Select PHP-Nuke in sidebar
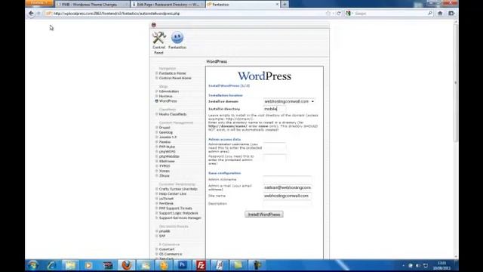The width and height of the screenshot is (483, 272). pyautogui.click(x=167, y=147)
